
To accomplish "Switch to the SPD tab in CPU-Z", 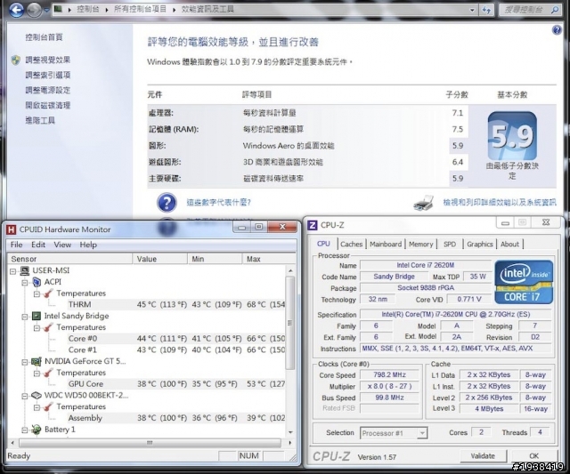I will tap(450, 245).
